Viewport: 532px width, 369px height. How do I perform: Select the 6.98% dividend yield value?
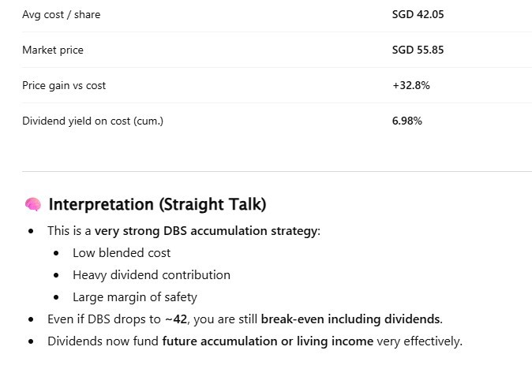(x=407, y=121)
